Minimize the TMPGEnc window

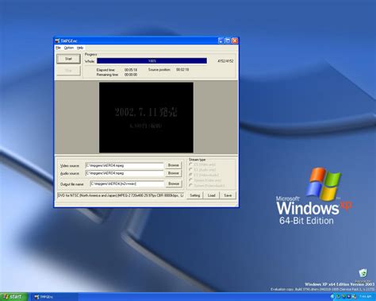click(x=221, y=41)
